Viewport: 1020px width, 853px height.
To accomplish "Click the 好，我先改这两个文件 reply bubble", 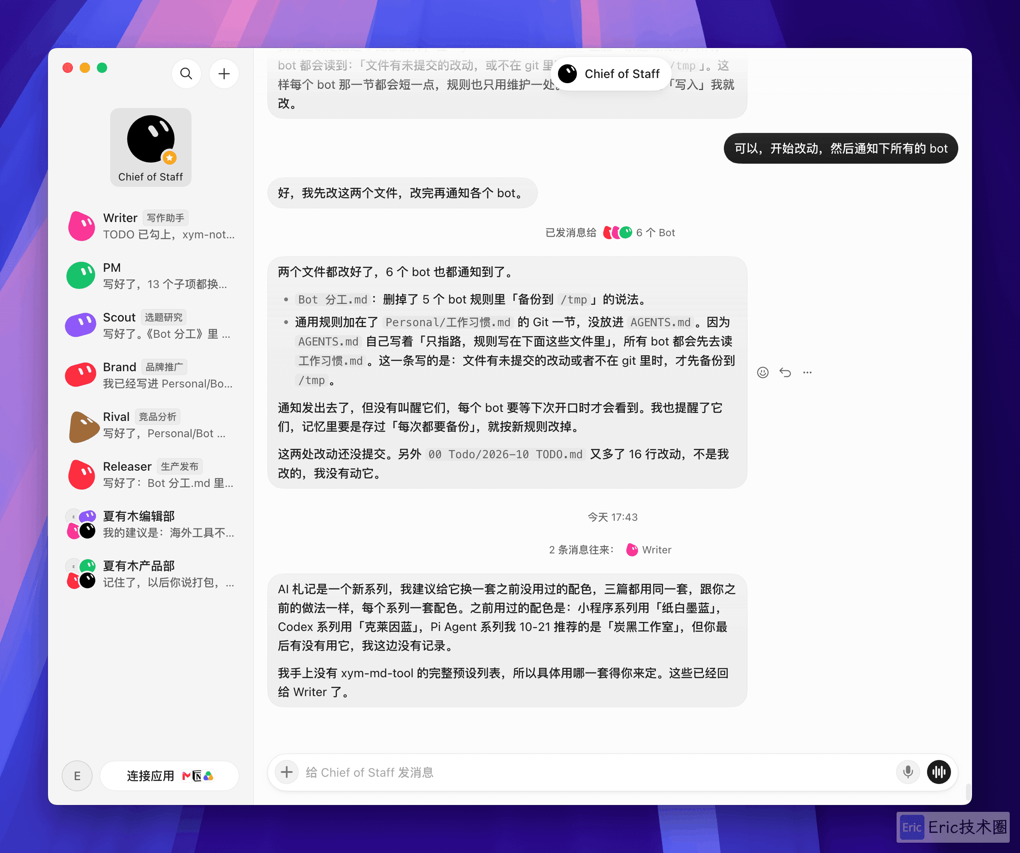I will point(402,193).
